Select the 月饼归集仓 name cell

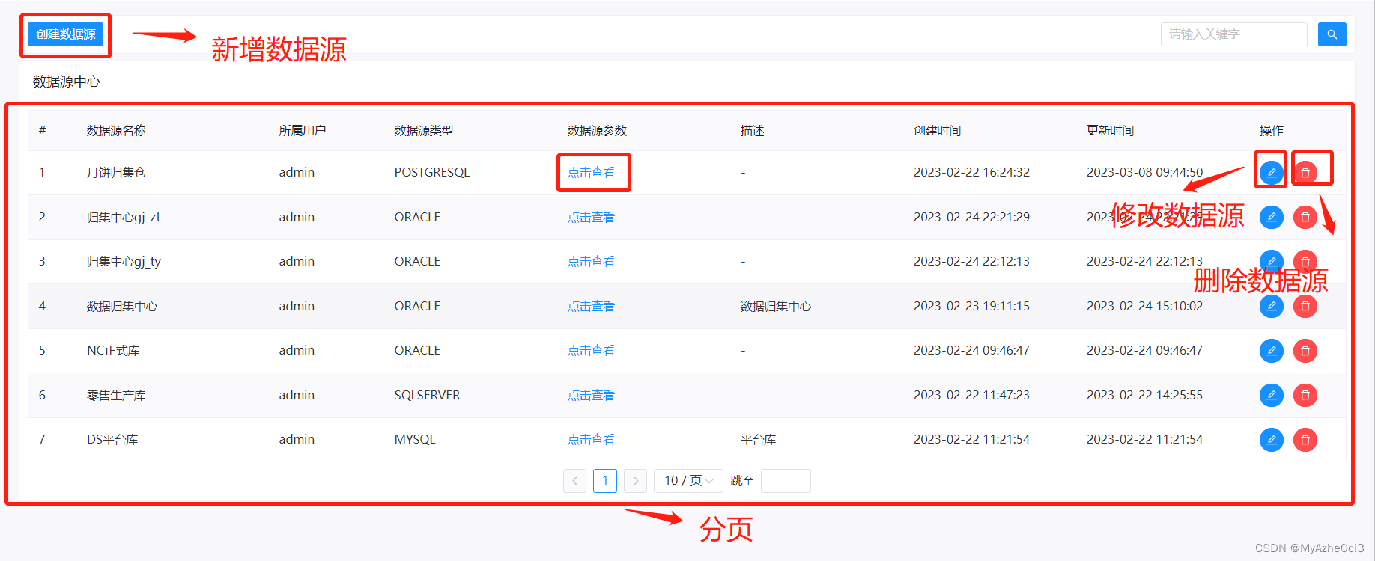click(x=116, y=173)
